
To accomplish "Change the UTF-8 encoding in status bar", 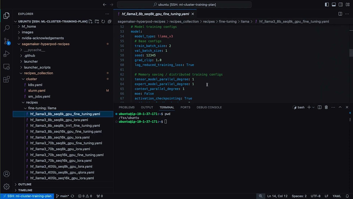I will point(315,196).
